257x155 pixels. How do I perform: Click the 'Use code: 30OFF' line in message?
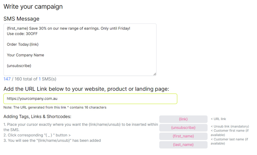click(22, 34)
